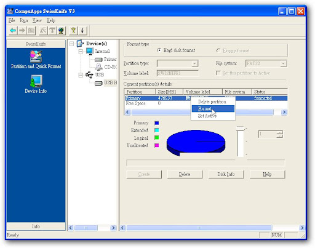Click the partition number spinner arrows
This screenshot has width=315, height=248.
(279, 134)
